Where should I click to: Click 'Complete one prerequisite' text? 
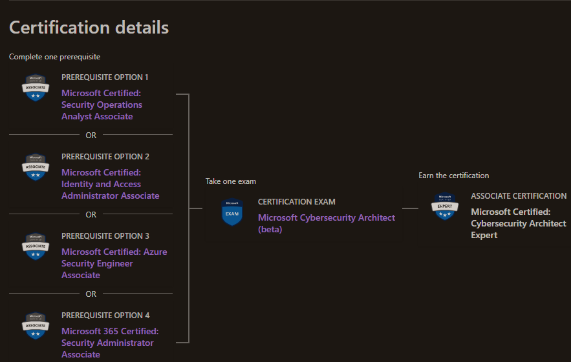(54, 57)
